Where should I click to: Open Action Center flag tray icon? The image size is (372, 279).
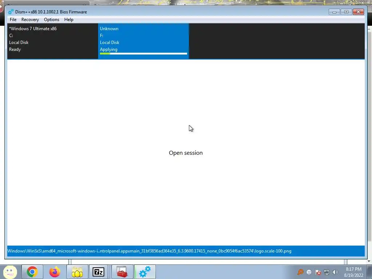[318, 272]
